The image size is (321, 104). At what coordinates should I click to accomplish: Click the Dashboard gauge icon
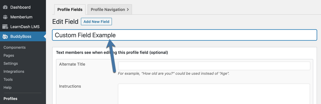[x=5, y=7]
